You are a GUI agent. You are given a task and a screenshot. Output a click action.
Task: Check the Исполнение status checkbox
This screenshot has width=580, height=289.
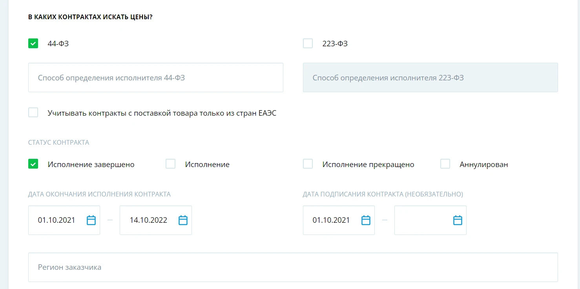click(171, 164)
